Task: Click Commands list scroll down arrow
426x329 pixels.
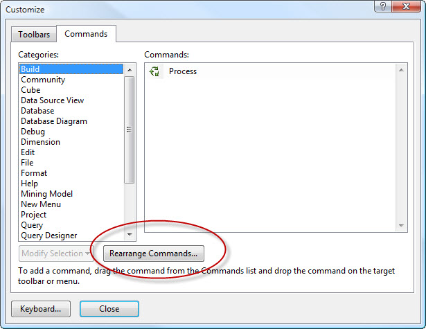Action: tap(401, 226)
